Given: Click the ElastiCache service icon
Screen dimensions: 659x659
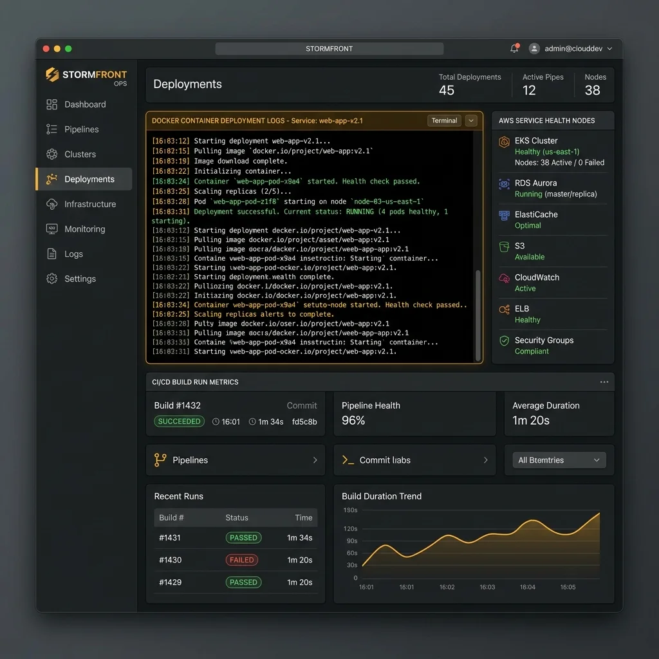Looking at the screenshot, I should 505,216.
